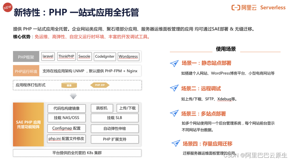Screen dimensions: 292x161
Task: Click the 使用场景 section heading
Action: [226, 49]
